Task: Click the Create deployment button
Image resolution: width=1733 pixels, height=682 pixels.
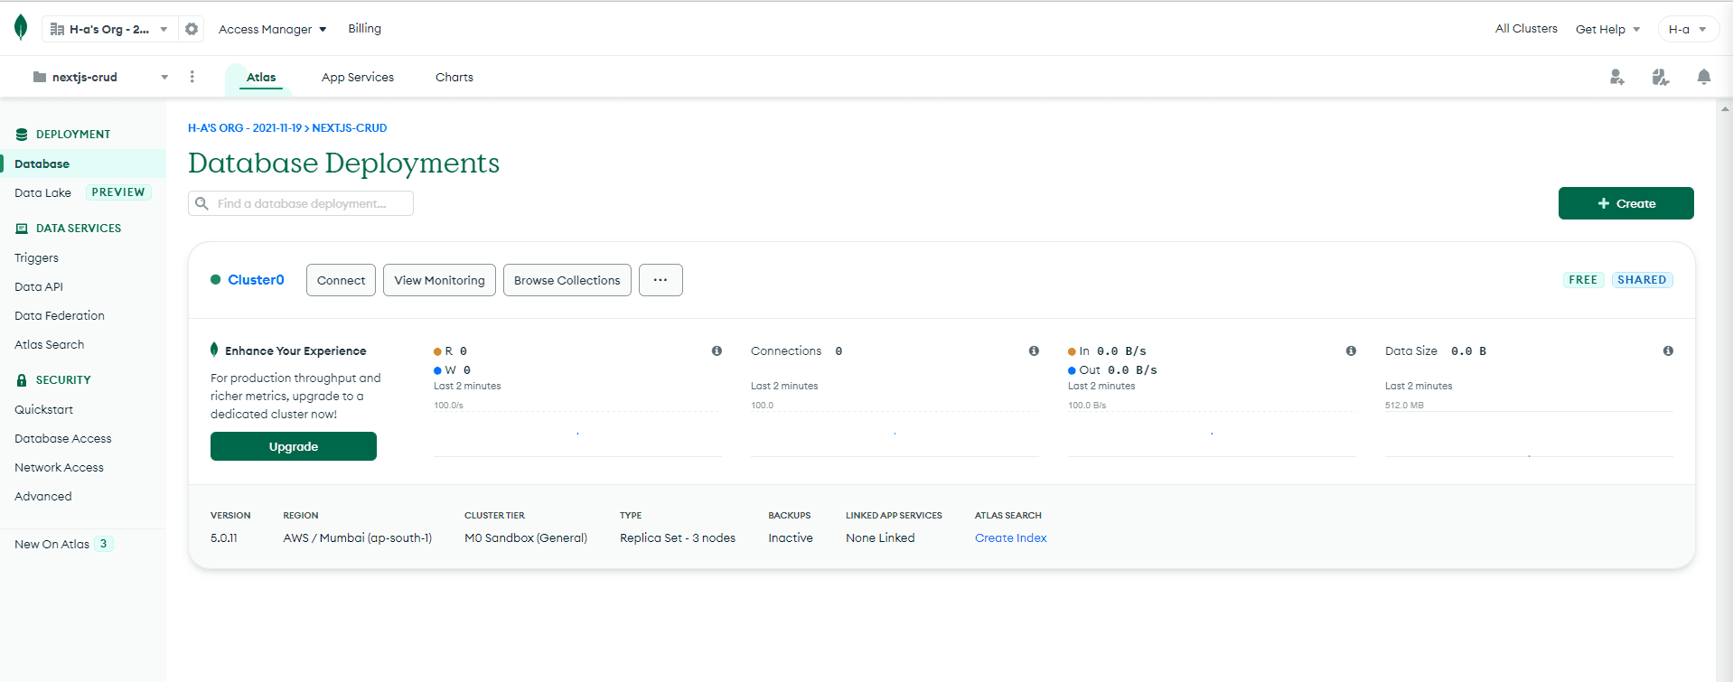Action: [1626, 203]
